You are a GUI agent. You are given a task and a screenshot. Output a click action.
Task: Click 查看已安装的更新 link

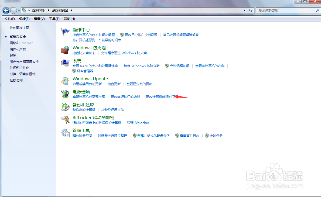(139, 84)
